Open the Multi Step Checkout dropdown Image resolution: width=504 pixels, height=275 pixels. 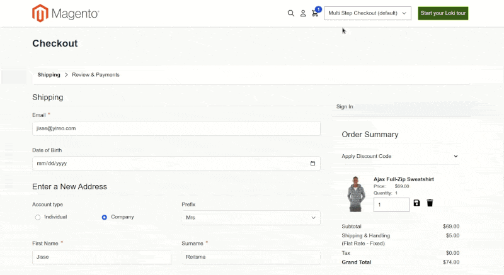tap(368, 13)
